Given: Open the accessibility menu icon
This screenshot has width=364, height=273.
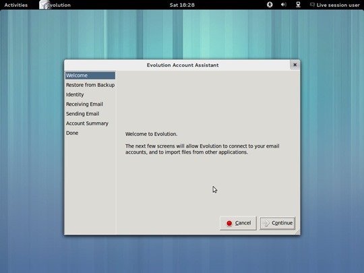Looking at the screenshot, I should 270,5.
